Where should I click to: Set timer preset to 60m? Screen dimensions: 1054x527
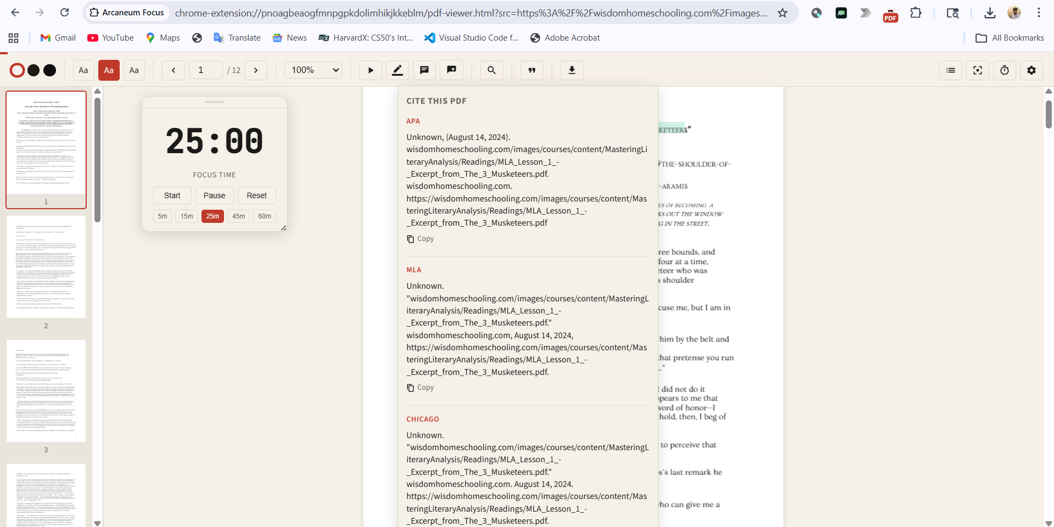[265, 216]
